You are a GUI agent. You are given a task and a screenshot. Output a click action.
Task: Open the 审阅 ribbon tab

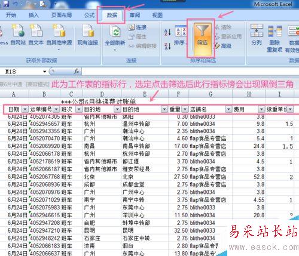(x=135, y=15)
